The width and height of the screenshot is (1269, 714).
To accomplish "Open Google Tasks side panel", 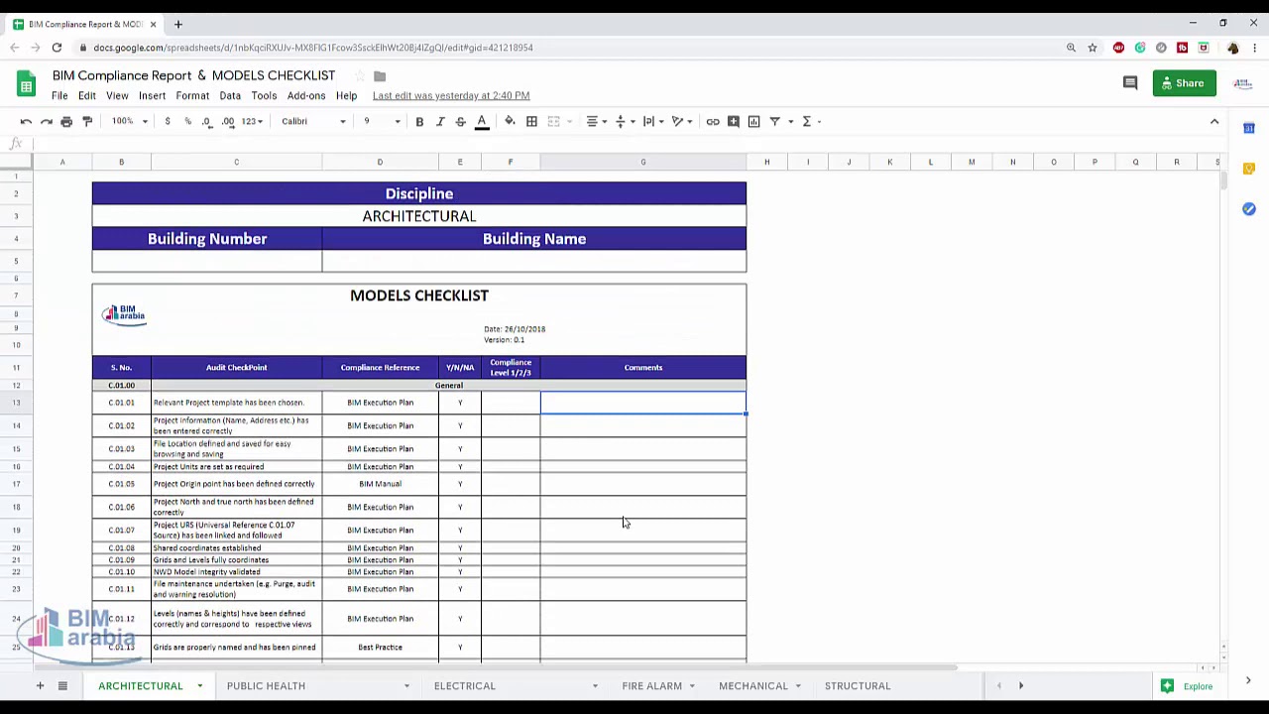I will [x=1249, y=209].
